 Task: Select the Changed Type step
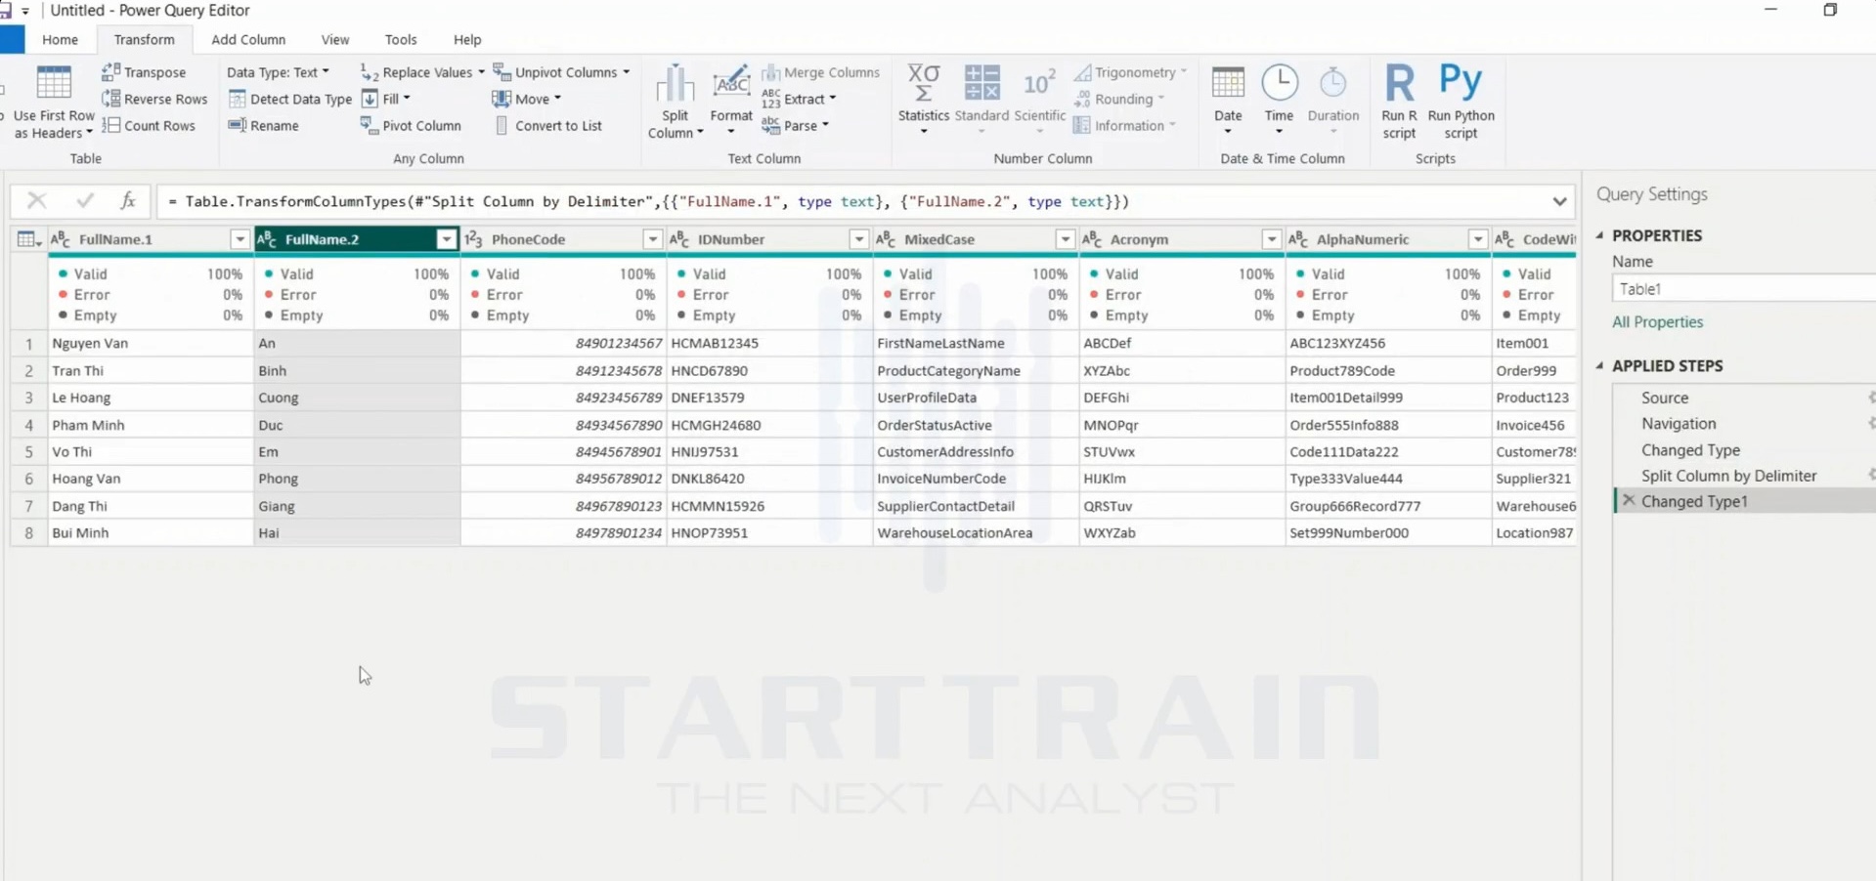[x=1690, y=450]
